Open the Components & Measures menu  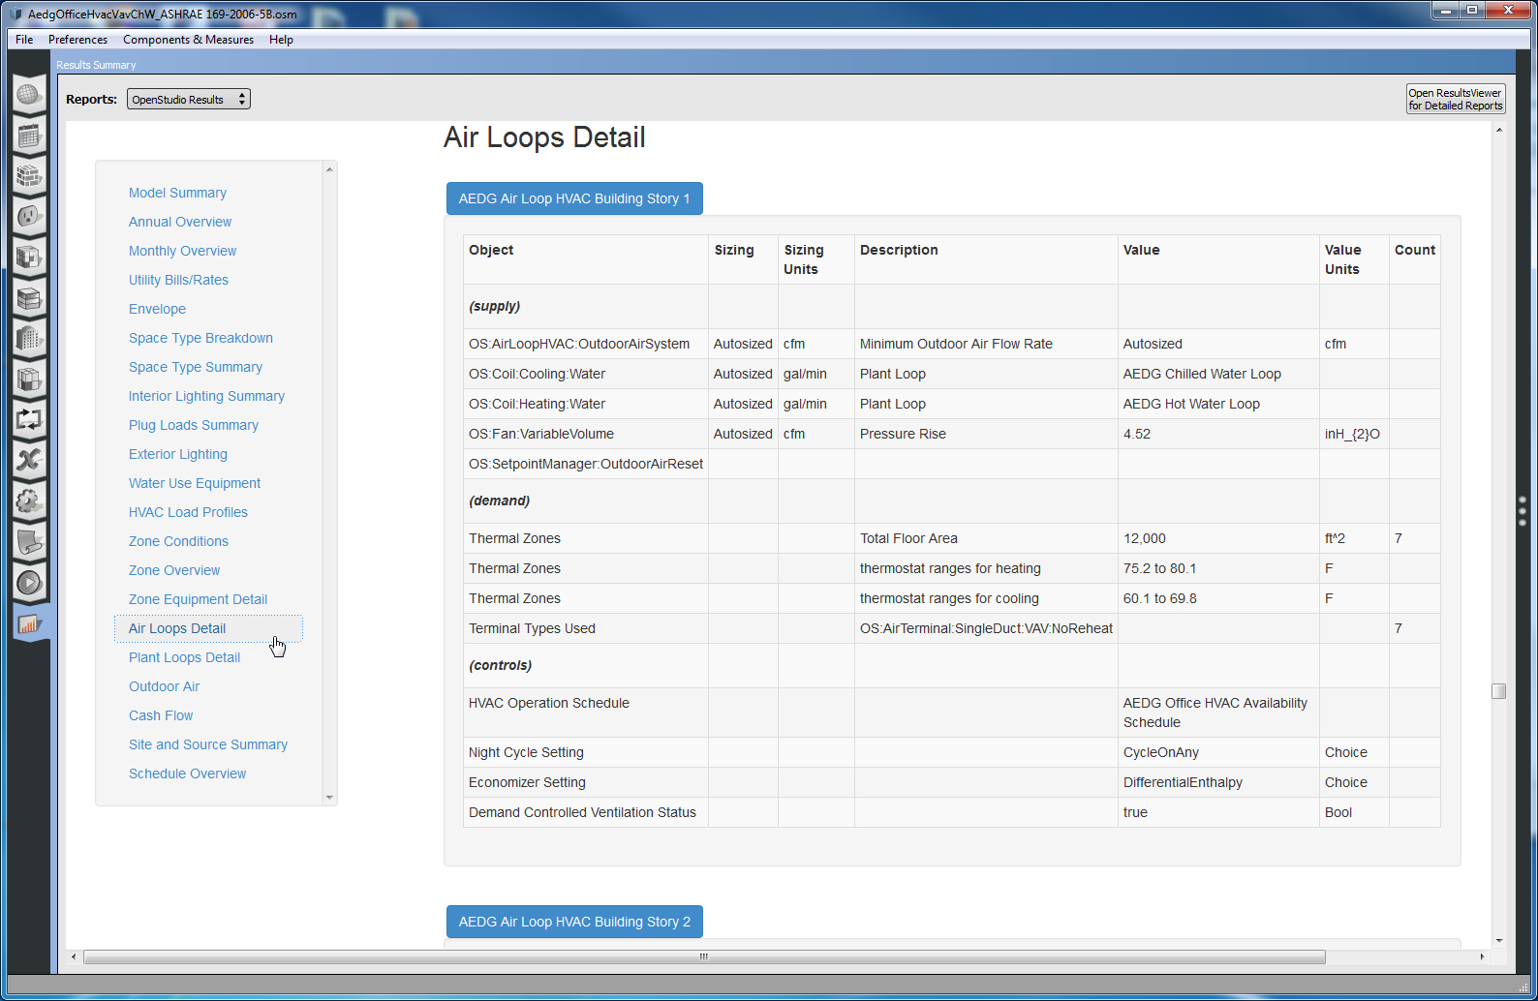[x=188, y=40]
